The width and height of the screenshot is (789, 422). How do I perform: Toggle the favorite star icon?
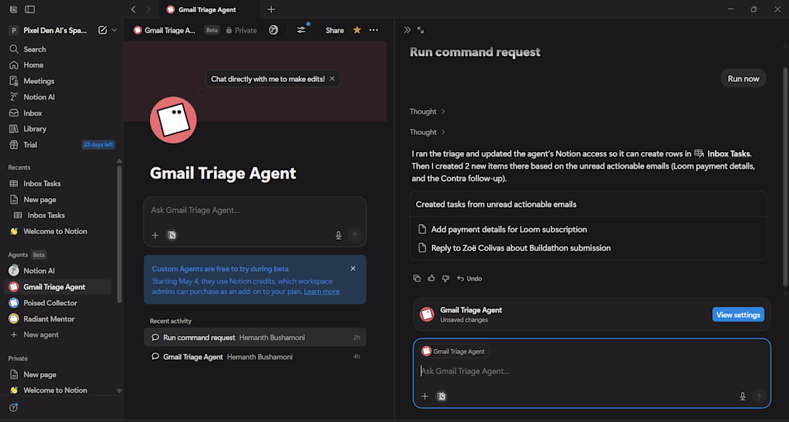357,30
